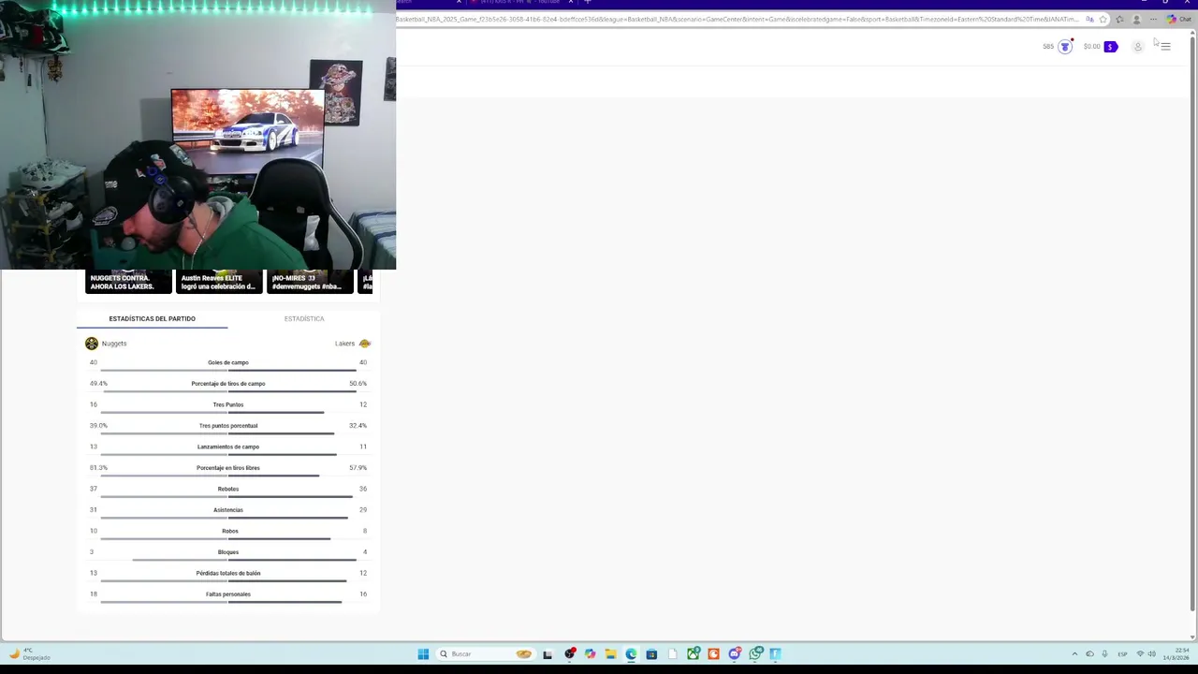
Task: Open the network Wi-Fi tray icon
Action: pyautogui.click(x=1140, y=654)
